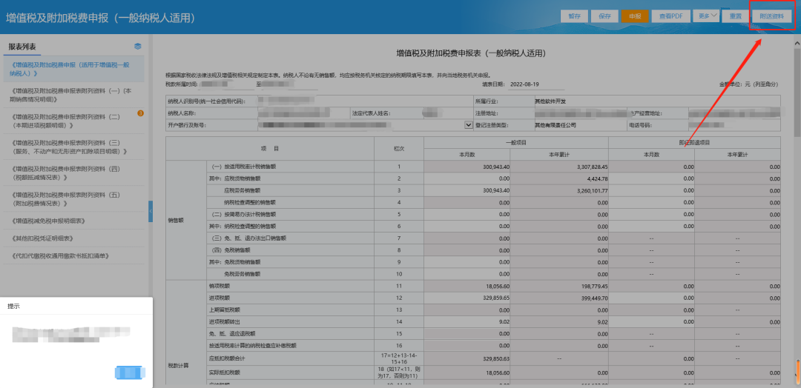This screenshot has width=801, height=388.
Task: Click the 暂存 button
Action: (x=575, y=16)
